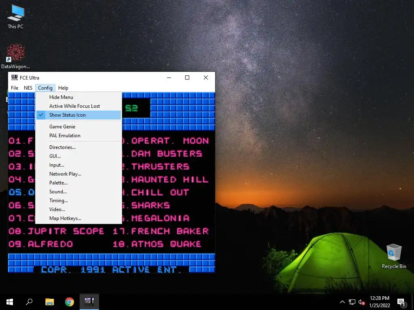Close the FCE Ultra window
This screenshot has width=414, height=310.
(206, 77)
